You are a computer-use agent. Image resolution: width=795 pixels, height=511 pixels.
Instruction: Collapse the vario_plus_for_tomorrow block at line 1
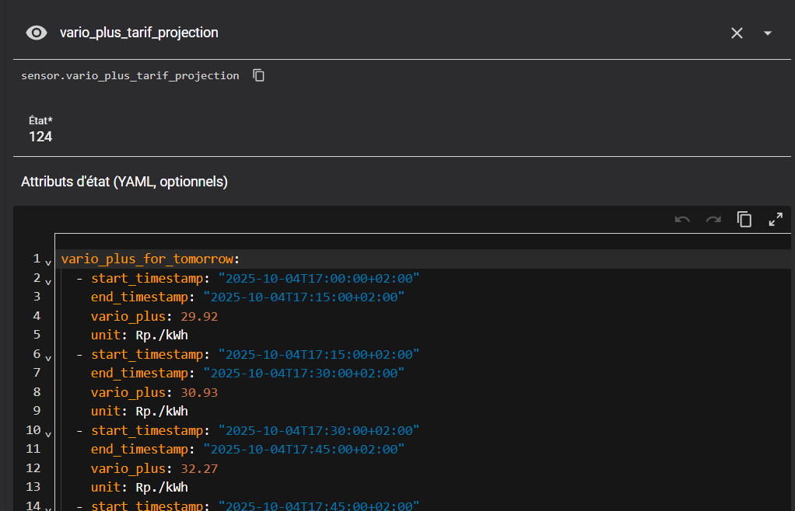(x=48, y=262)
